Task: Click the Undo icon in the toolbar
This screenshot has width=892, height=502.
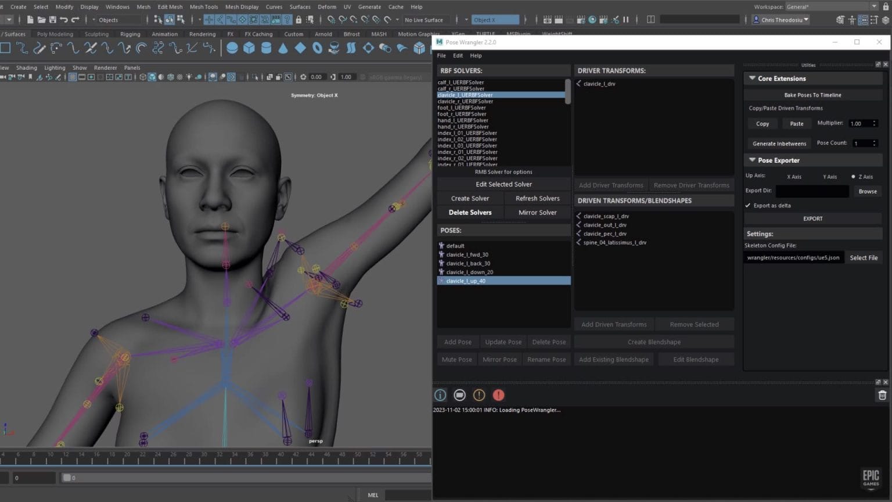Action: click(x=64, y=20)
